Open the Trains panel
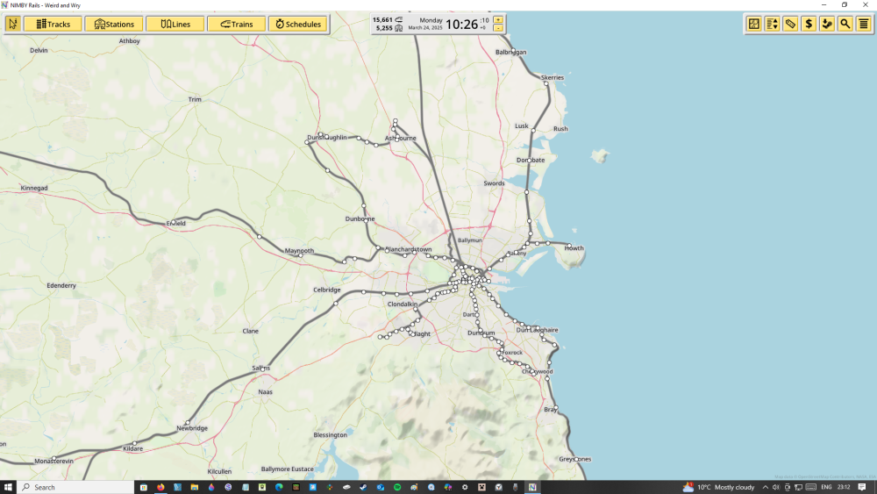 [236, 24]
